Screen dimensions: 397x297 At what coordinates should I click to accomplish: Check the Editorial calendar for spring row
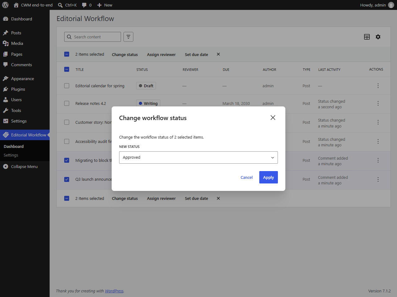click(67, 86)
